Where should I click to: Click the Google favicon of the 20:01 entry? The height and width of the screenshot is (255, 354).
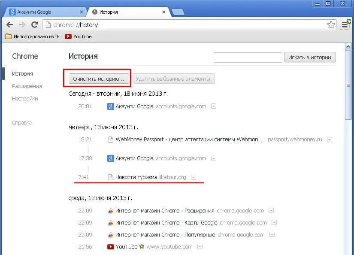point(110,106)
